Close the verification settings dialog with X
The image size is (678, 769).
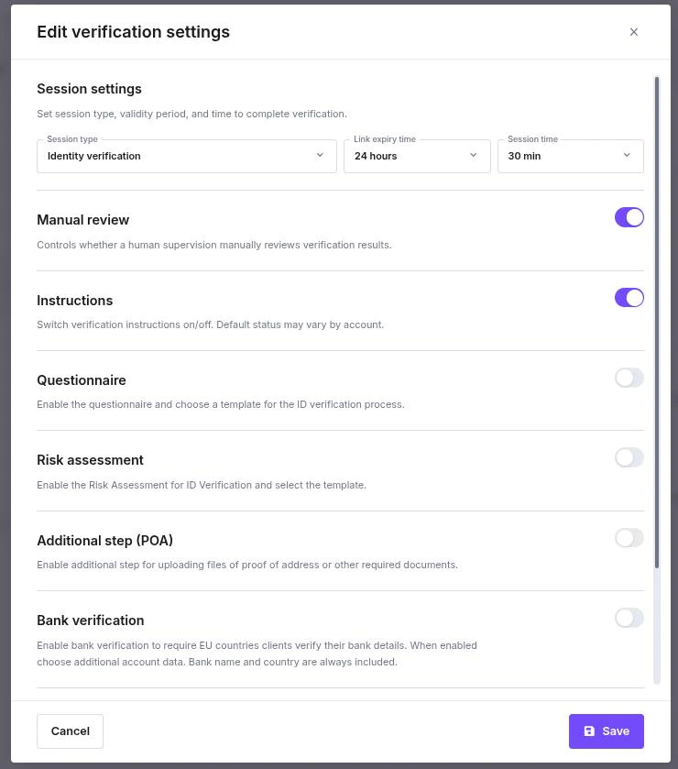633,32
